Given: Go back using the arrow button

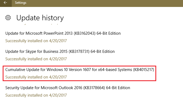Looking at the screenshot, I should click(6, 3).
